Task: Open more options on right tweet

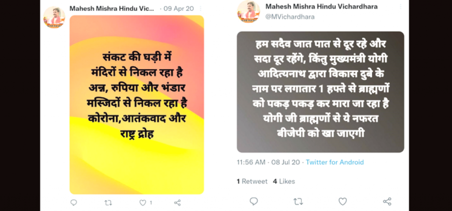Action: pyautogui.click(x=400, y=7)
